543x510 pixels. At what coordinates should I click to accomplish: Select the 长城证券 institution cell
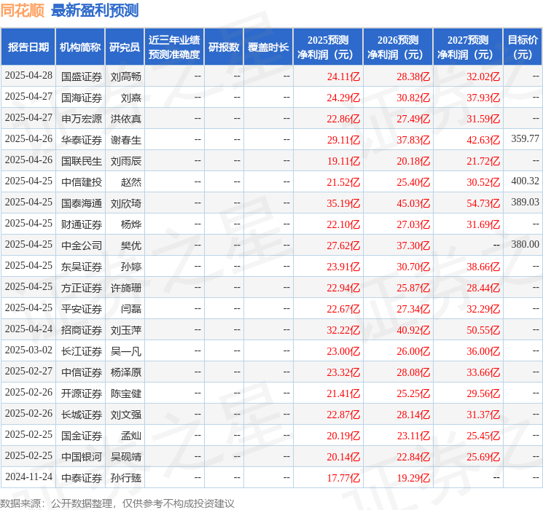click(x=82, y=415)
